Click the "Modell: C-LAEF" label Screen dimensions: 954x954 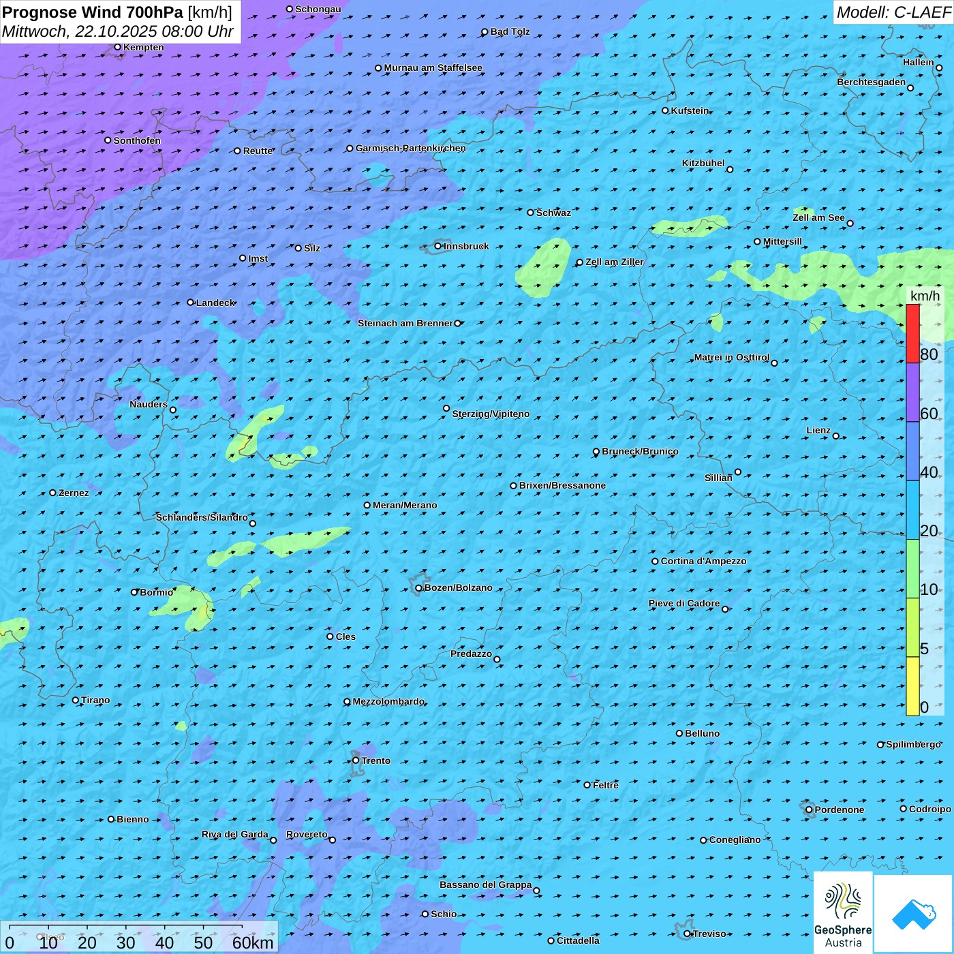893,12
